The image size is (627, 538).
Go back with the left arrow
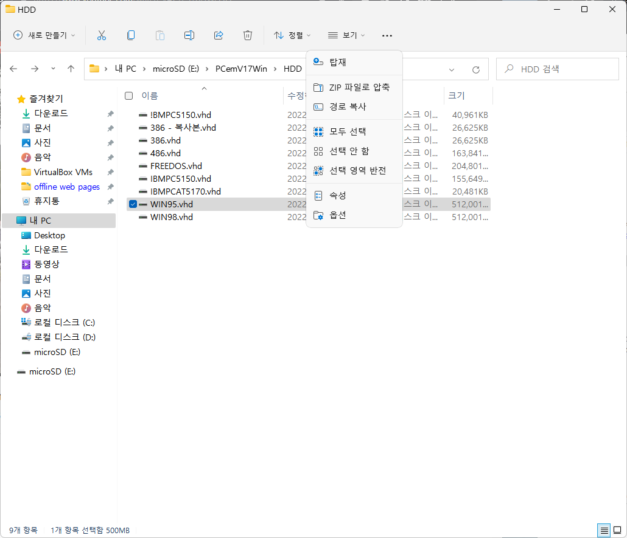(13, 69)
